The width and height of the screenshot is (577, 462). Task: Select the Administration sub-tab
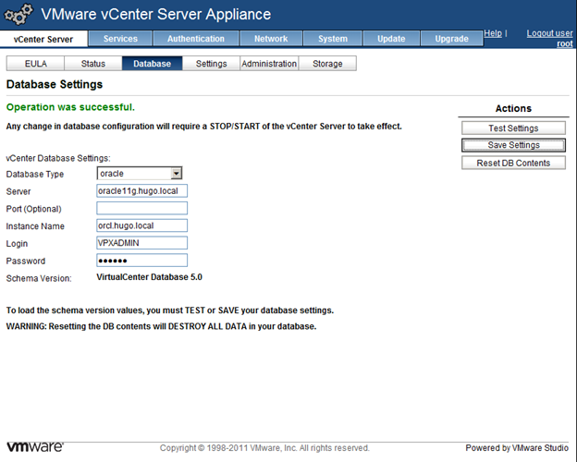coord(269,64)
